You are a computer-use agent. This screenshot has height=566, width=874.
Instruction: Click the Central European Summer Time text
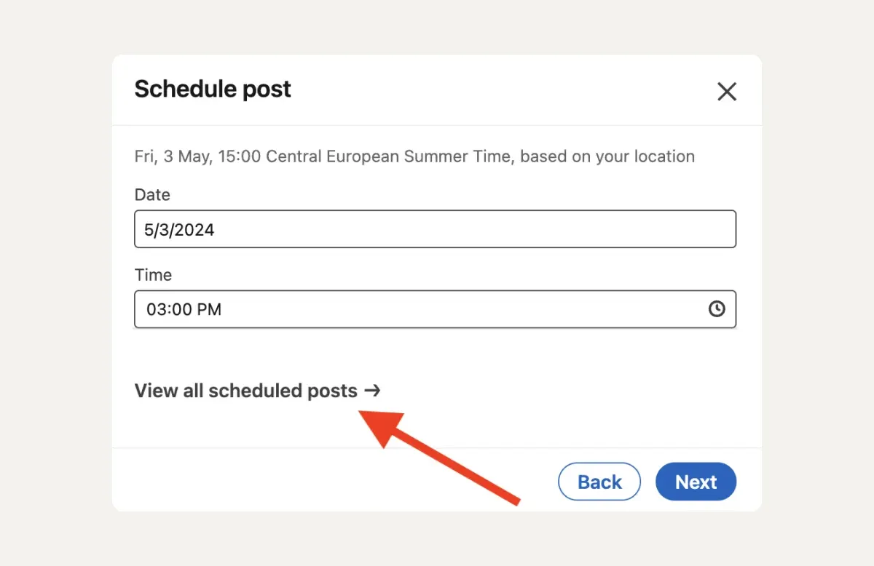pyautogui.click(x=388, y=156)
